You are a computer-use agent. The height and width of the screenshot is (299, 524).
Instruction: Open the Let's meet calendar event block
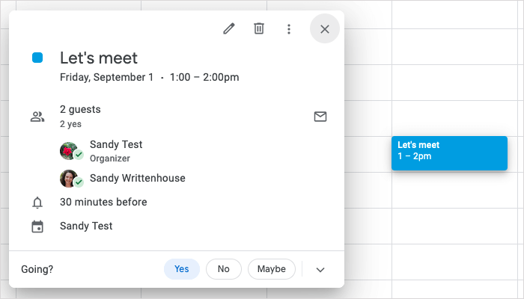pyautogui.click(x=449, y=152)
